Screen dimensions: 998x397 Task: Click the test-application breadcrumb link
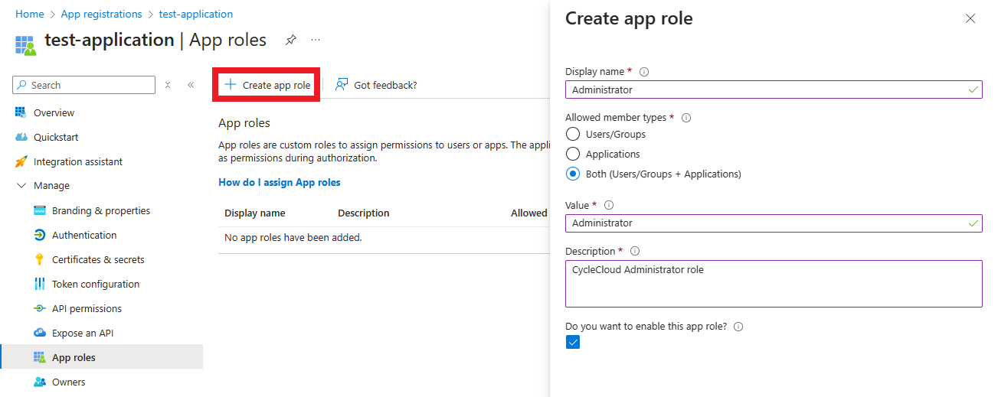coord(196,14)
